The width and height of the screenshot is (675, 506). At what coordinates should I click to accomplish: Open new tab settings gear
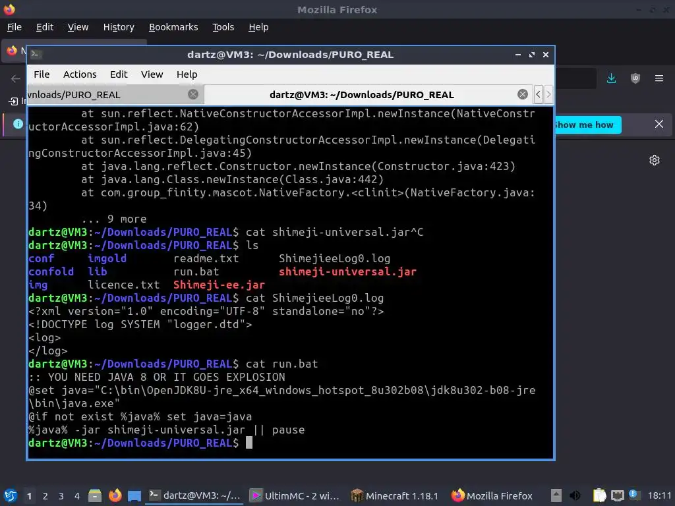pyautogui.click(x=655, y=160)
